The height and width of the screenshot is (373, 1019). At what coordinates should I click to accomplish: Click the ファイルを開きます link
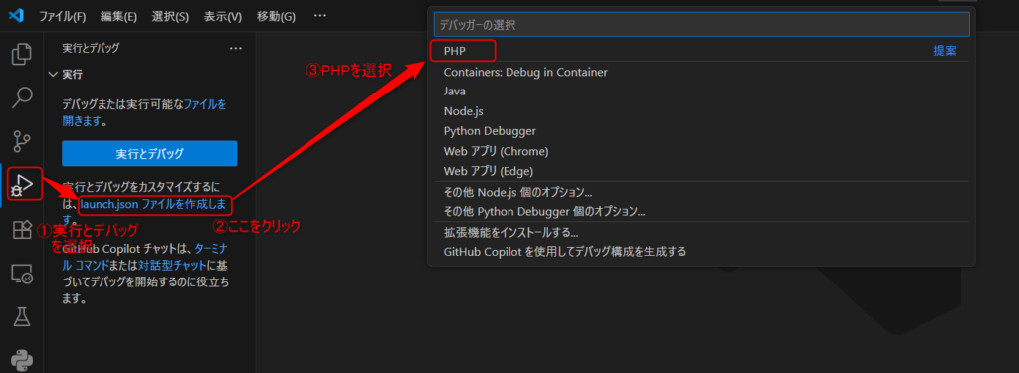tap(144, 112)
